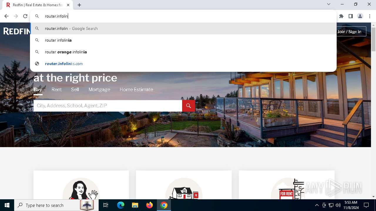Viewport: 376px width, 211px height.
Task: Select the Rent tab
Action: coord(57,89)
